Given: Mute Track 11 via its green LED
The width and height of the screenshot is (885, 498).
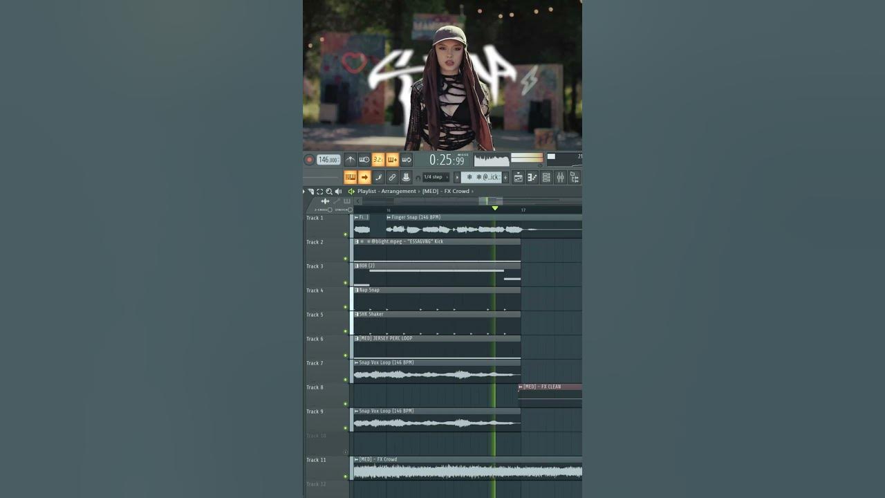Looking at the screenshot, I should click(x=345, y=477).
